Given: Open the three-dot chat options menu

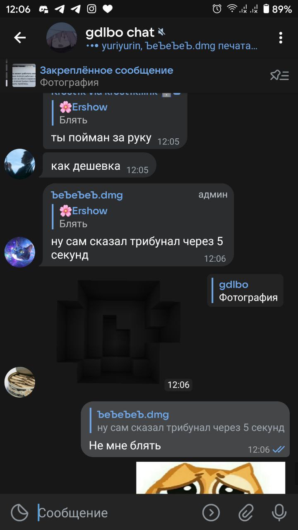Looking at the screenshot, I should tap(281, 38).
